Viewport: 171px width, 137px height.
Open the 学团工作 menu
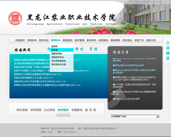(139, 40)
